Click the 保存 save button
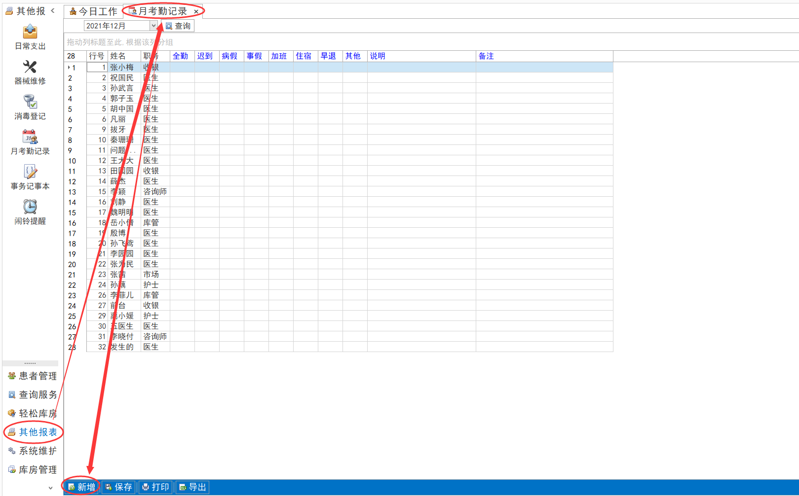The width and height of the screenshot is (799, 496). pos(118,487)
